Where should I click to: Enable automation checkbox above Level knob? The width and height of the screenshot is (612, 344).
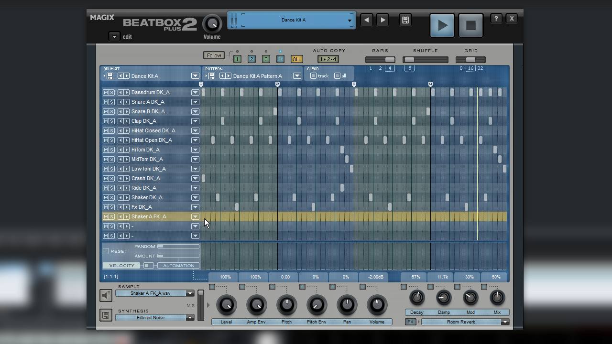coord(212,287)
